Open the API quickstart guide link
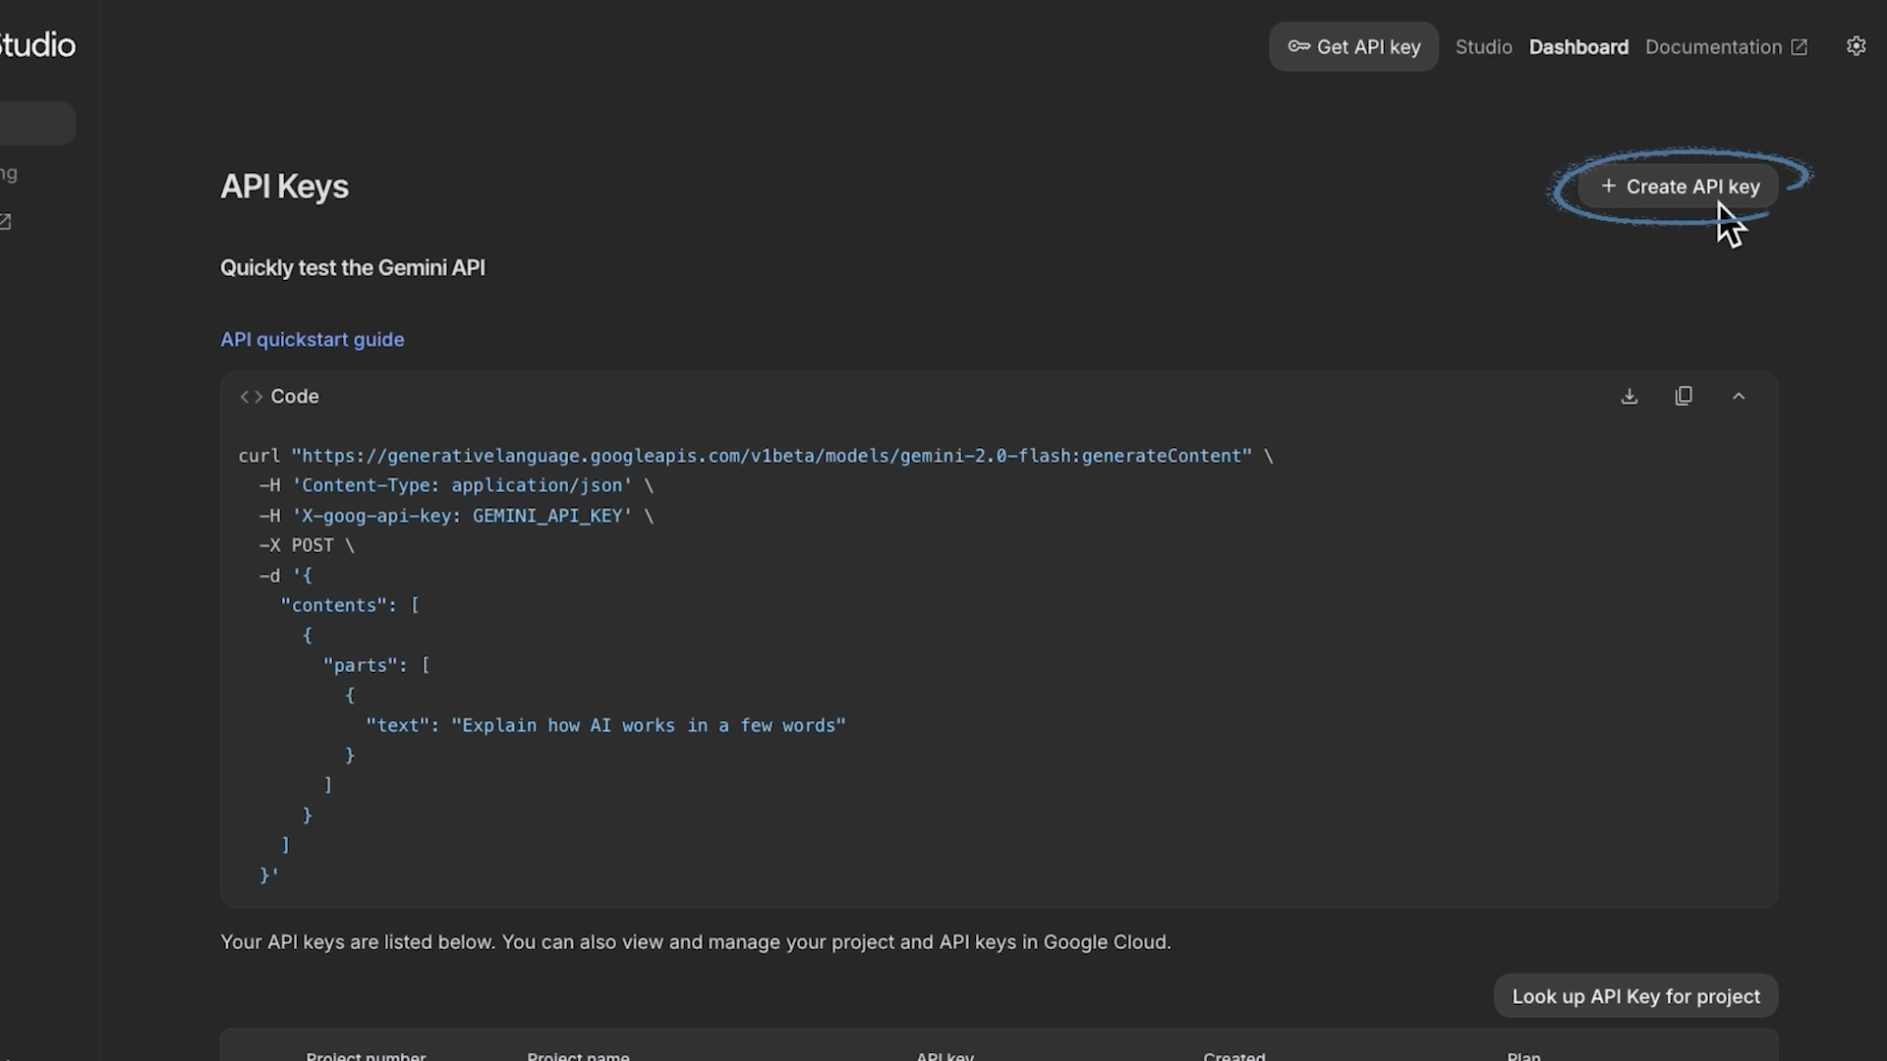 312,339
